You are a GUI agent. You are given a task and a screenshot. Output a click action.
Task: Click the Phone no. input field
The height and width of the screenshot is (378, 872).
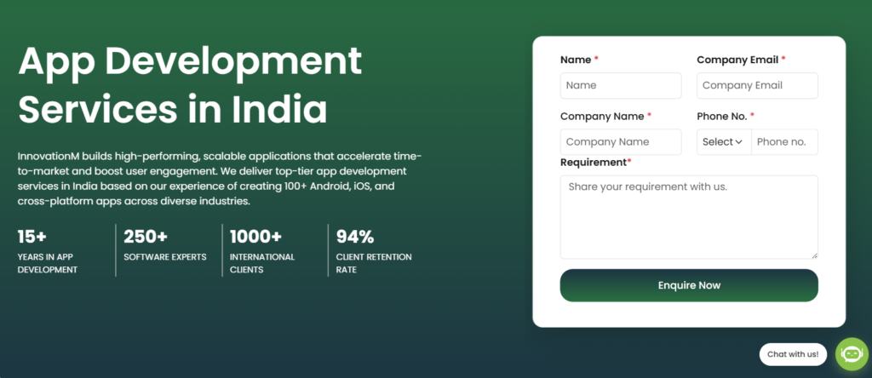[x=784, y=142]
